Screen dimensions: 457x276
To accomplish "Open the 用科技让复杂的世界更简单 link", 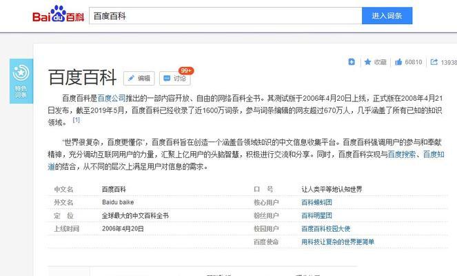I will point(338,242).
